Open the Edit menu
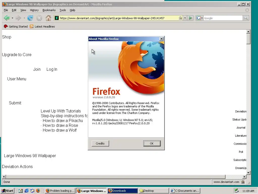This screenshot has width=258, height=194. [14, 10]
